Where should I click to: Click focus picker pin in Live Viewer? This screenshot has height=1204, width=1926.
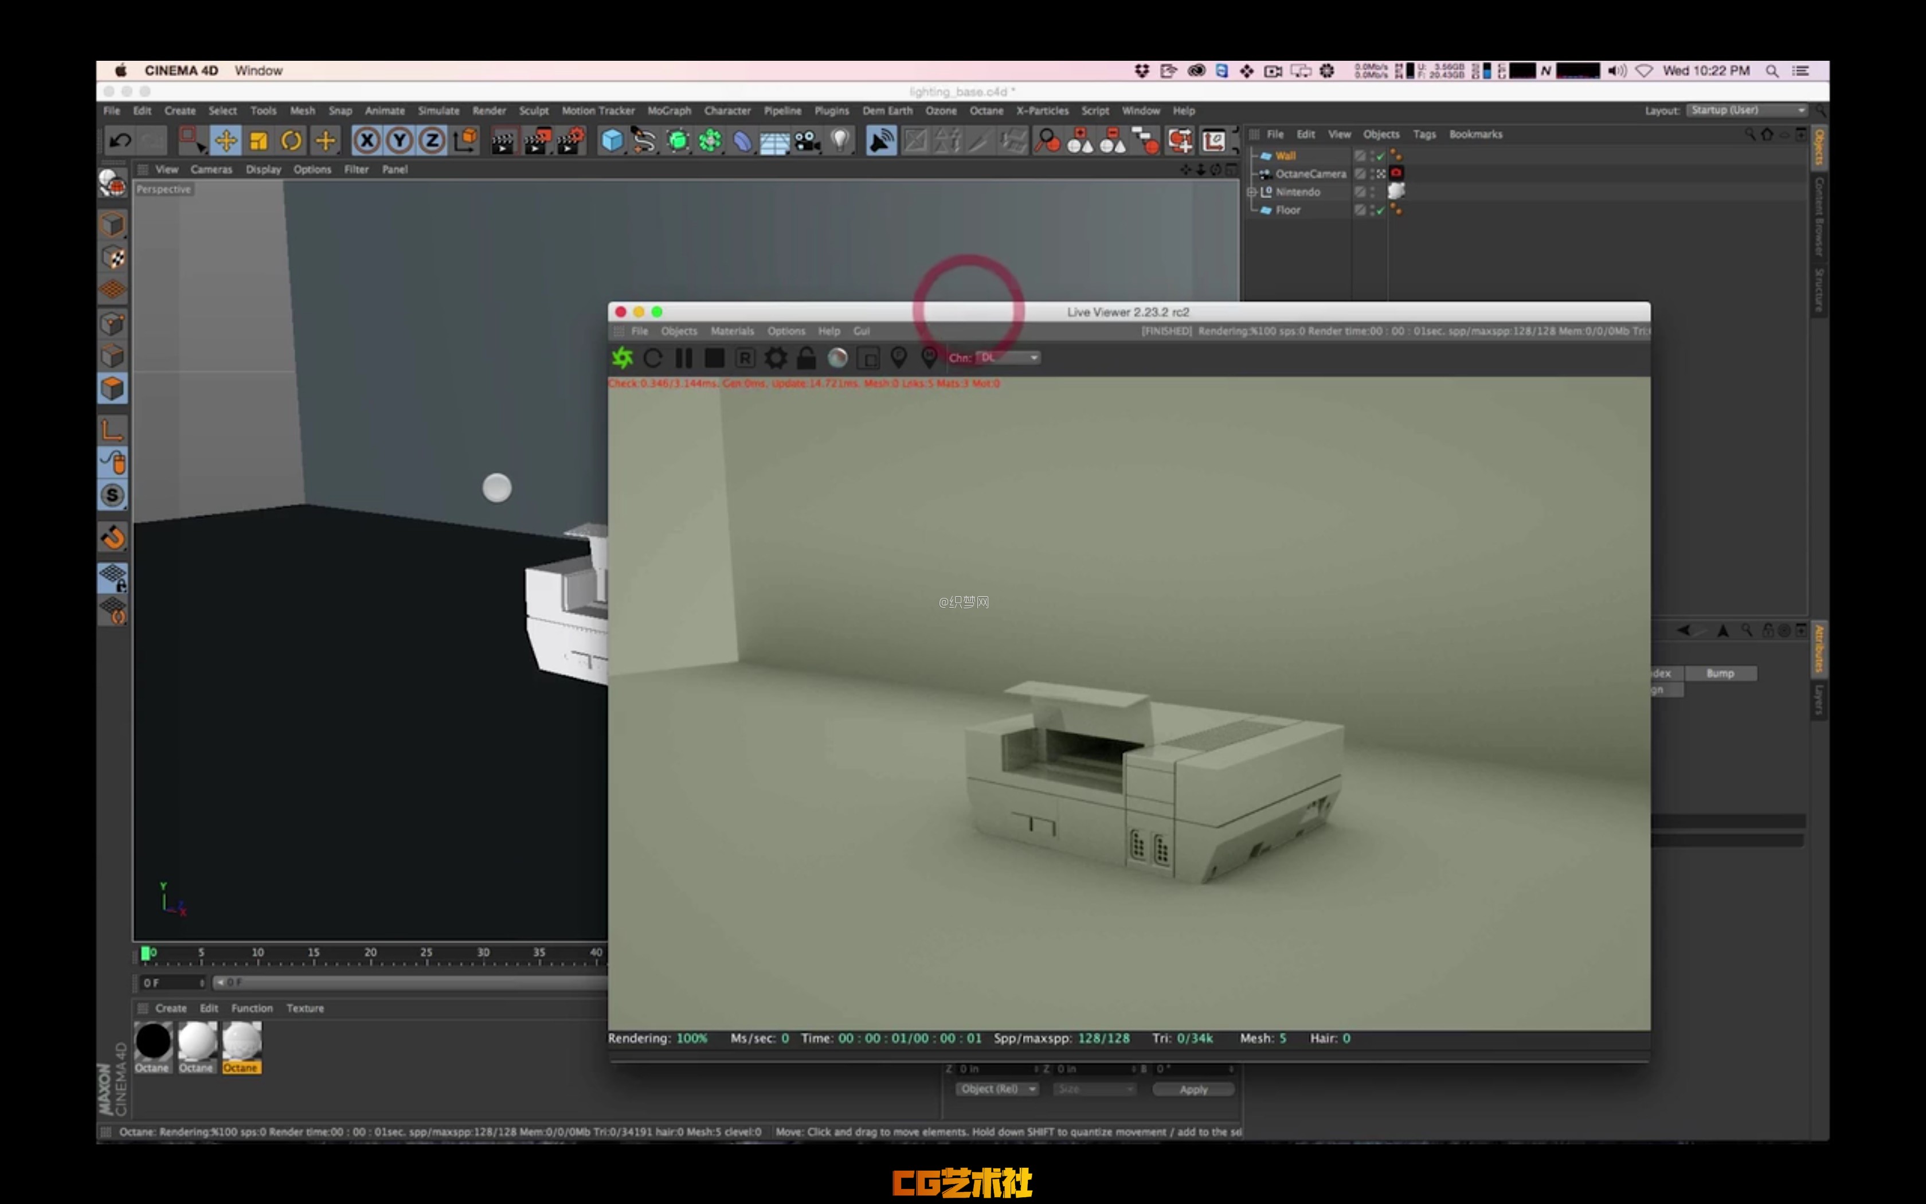pos(899,358)
